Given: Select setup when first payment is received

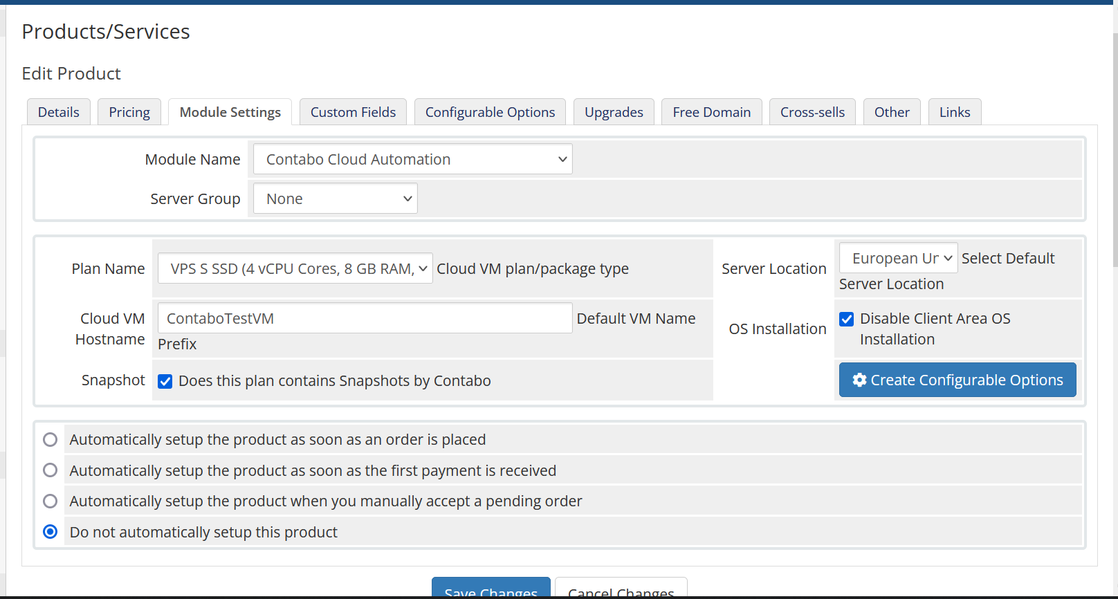Looking at the screenshot, I should pos(50,470).
